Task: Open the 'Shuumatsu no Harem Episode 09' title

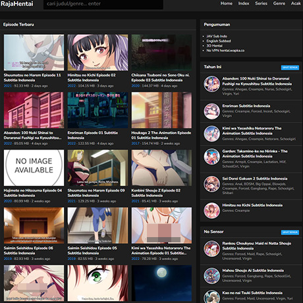Action: [96, 193]
